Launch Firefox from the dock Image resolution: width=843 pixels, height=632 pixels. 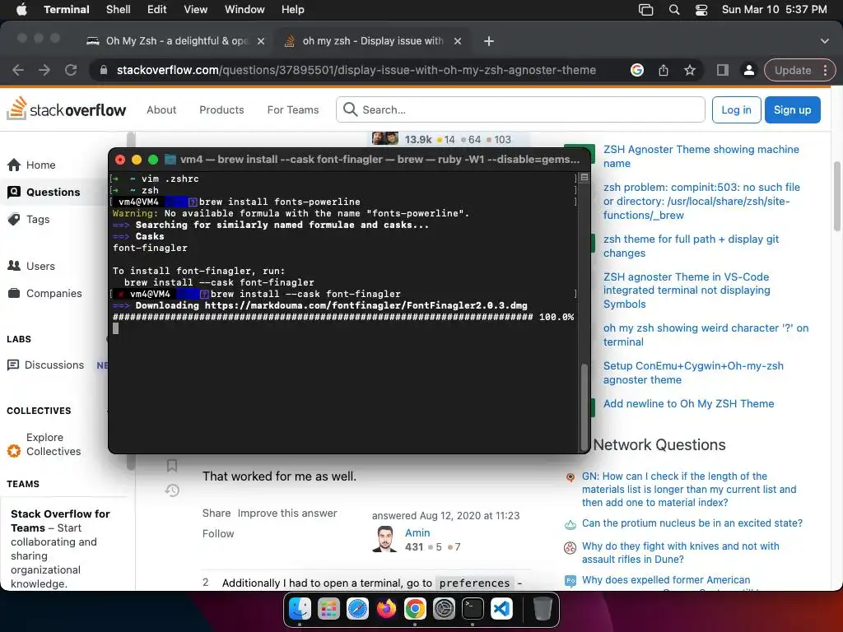click(x=386, y=609)
